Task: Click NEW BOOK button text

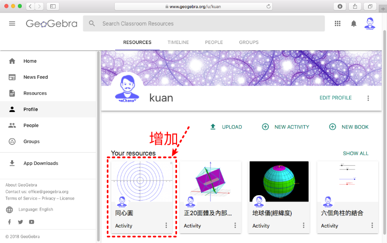Action: tap(355, 127)
